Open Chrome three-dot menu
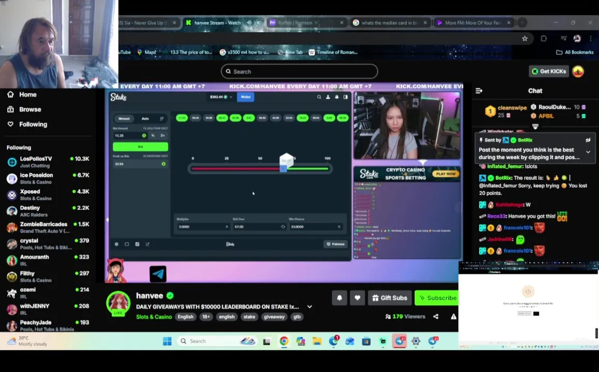Screen dimensions: 599x372 tap(591, 39)
